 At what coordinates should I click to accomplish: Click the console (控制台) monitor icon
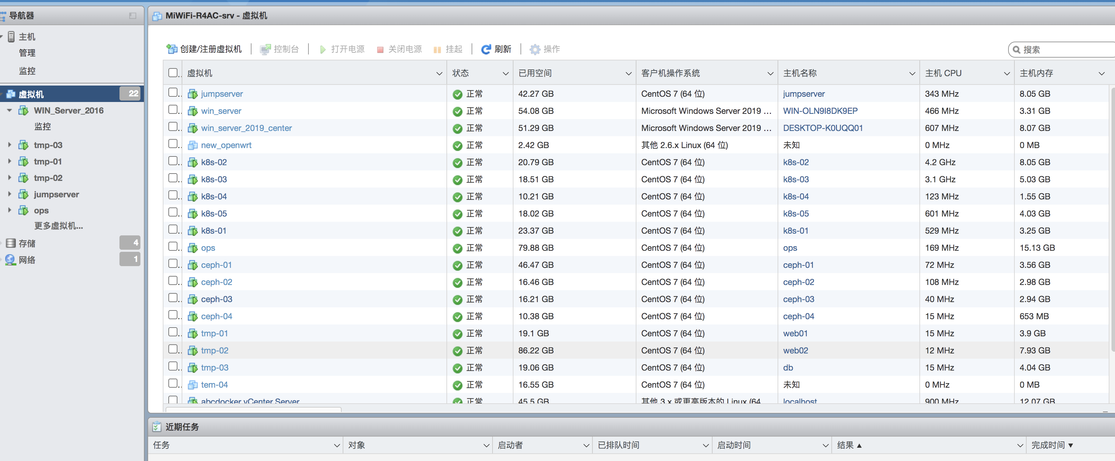pyautogui.click(x=265, y=49)
